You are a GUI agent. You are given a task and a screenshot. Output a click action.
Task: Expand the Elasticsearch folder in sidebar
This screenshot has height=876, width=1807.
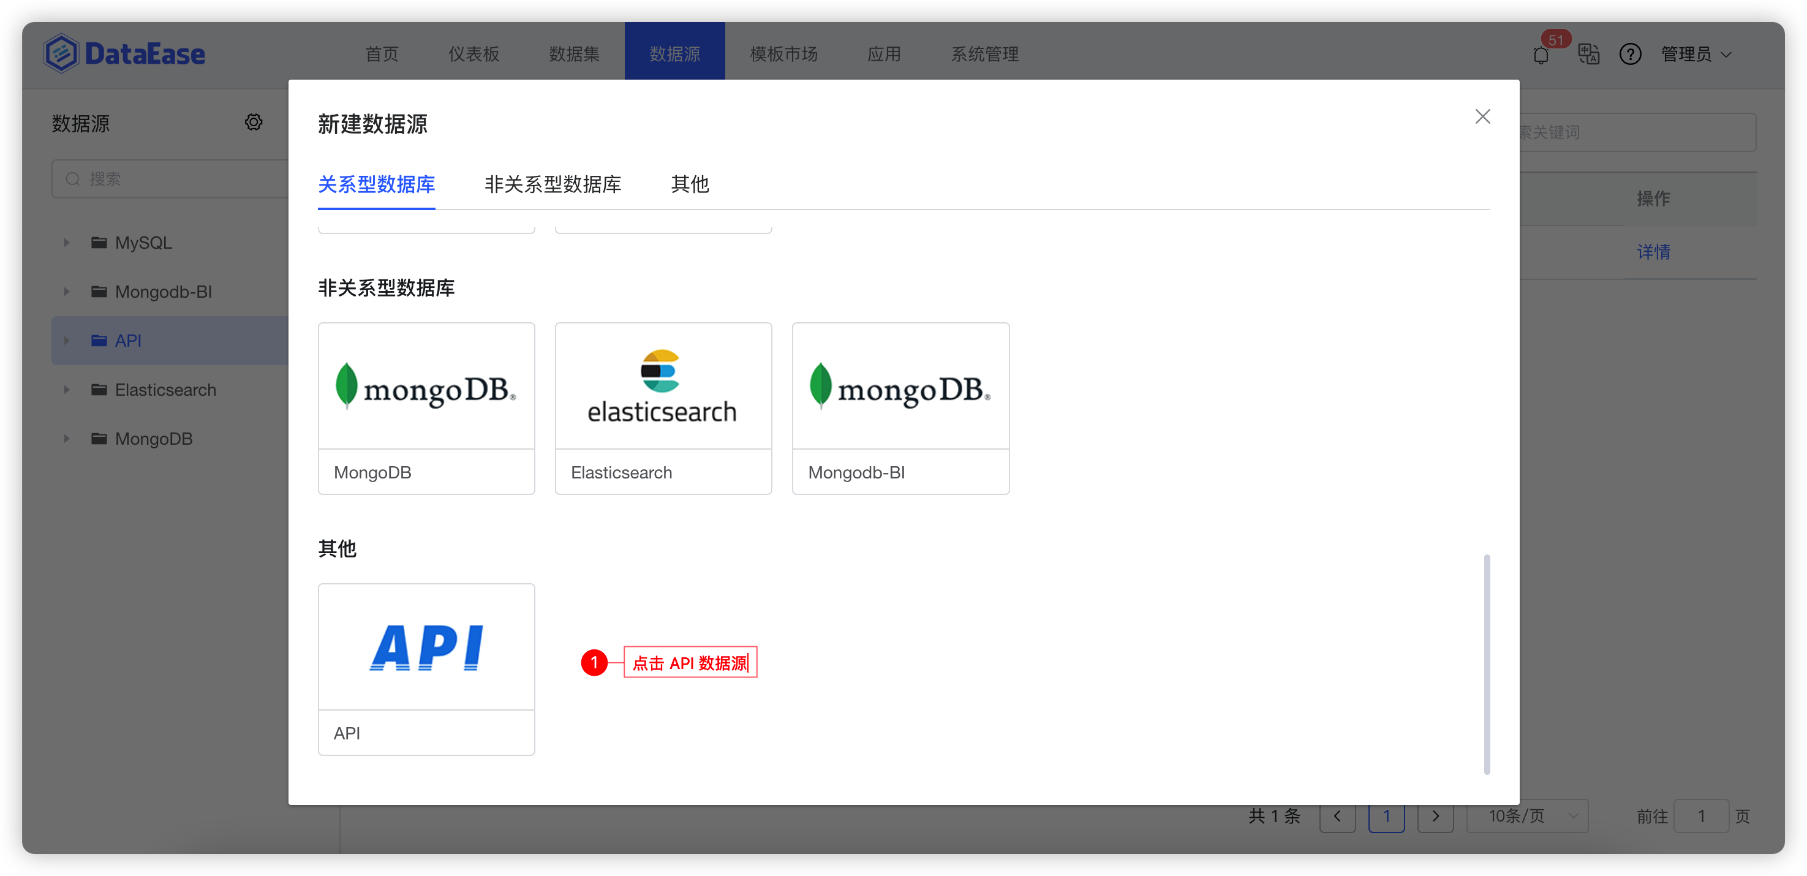point(67,389)
